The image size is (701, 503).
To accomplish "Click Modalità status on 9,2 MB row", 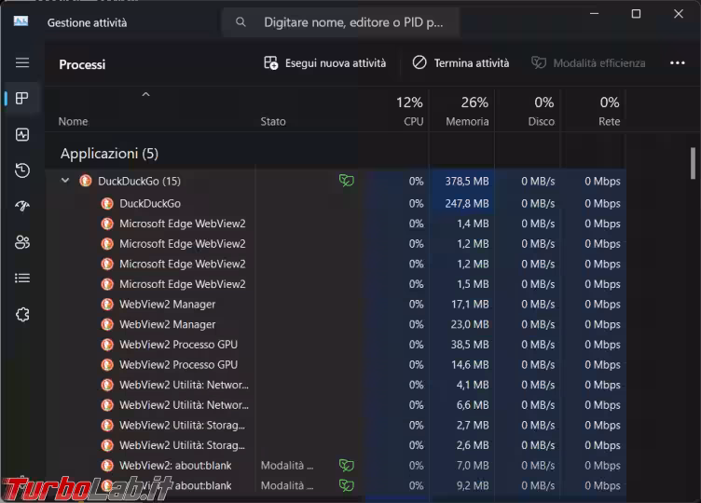I will [287, 485].
